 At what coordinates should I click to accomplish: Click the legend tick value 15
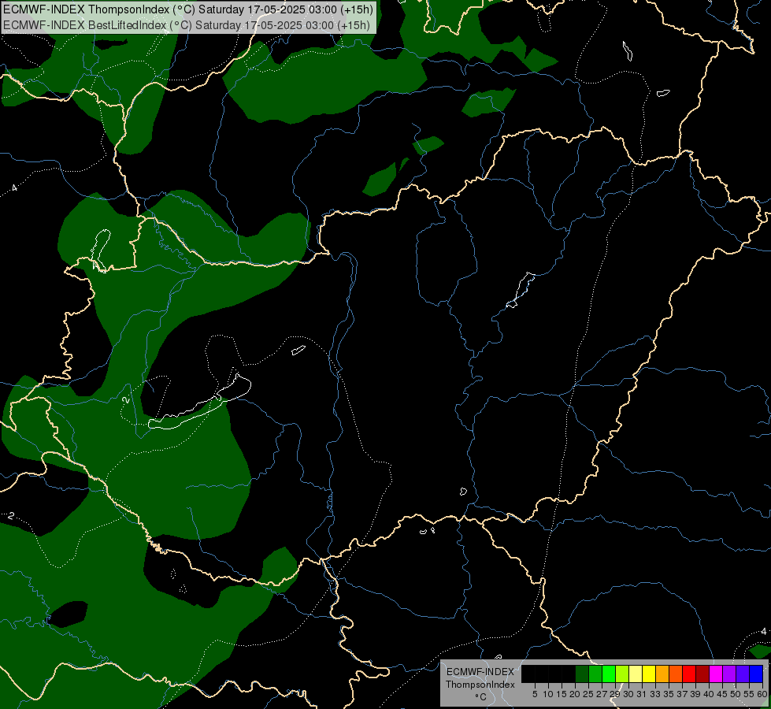(562, 694)
